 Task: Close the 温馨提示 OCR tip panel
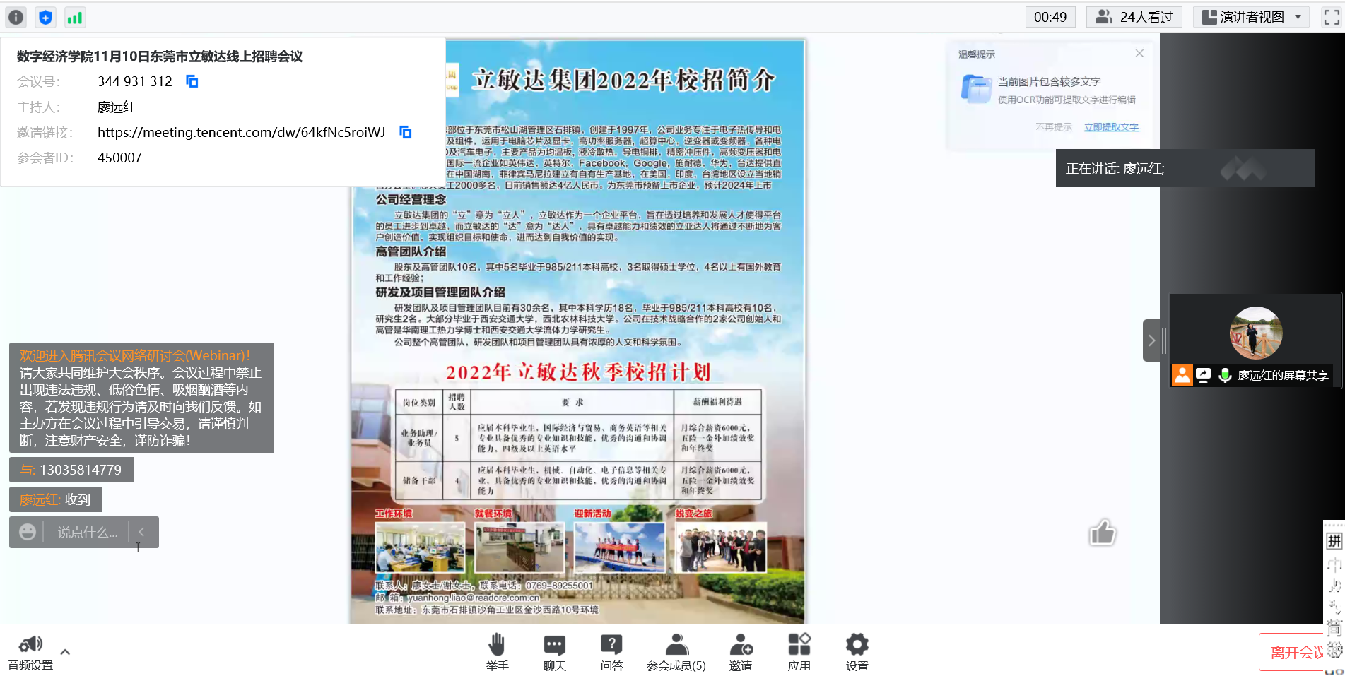pyautogui.click(x=1139, y=54)
